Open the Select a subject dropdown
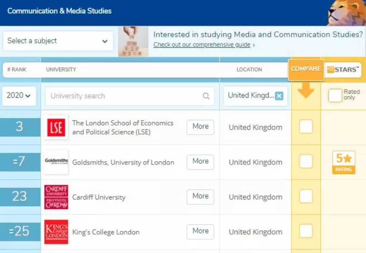 pos(58,41)
